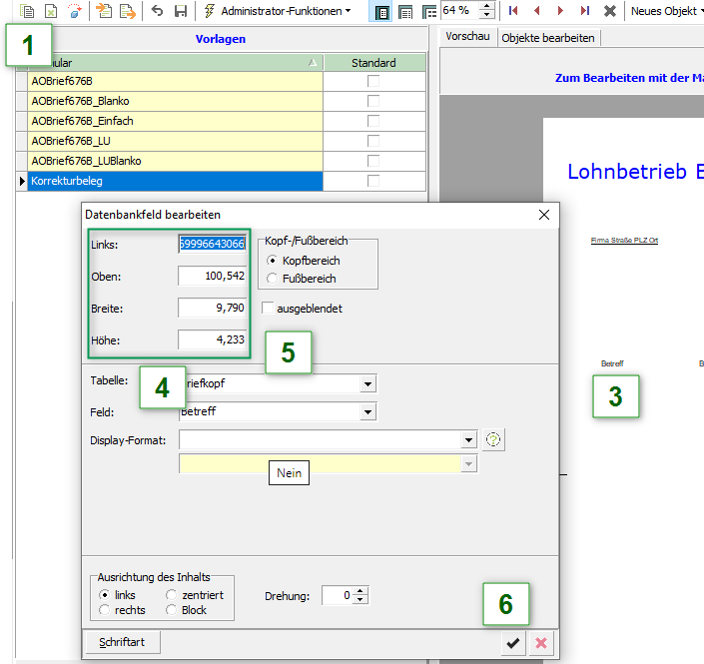
Task: Cancel the dialog with the red X button
Action: 541,643
